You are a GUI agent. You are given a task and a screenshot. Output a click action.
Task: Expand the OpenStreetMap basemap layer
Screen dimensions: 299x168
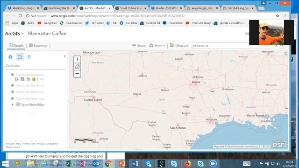click(x=13, y=105)
